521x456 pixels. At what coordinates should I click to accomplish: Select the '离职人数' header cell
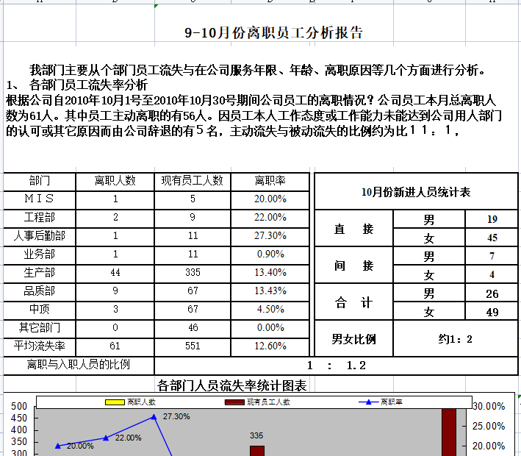tap(115, 182)
